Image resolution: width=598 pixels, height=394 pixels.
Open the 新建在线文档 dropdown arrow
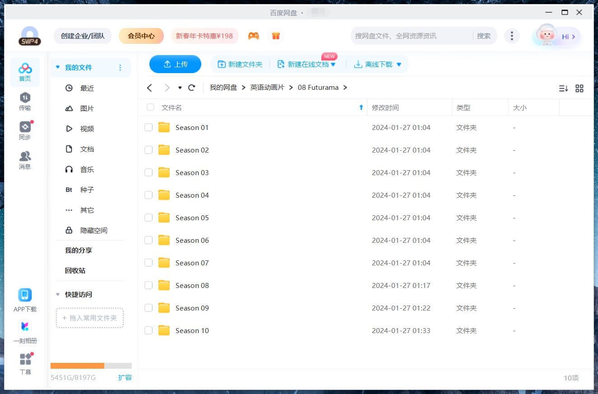click(x=333, y=64)
